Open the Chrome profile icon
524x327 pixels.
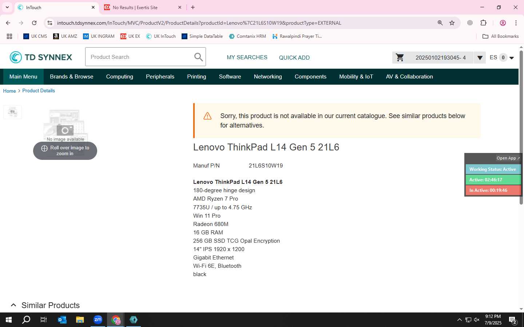click(x=503, y=23)
